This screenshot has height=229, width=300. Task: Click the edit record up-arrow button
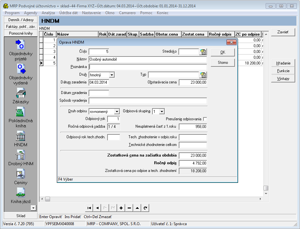(137, 208)
